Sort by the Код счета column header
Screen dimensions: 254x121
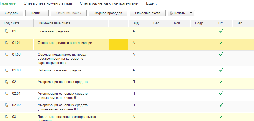click(x=12, y=23)
